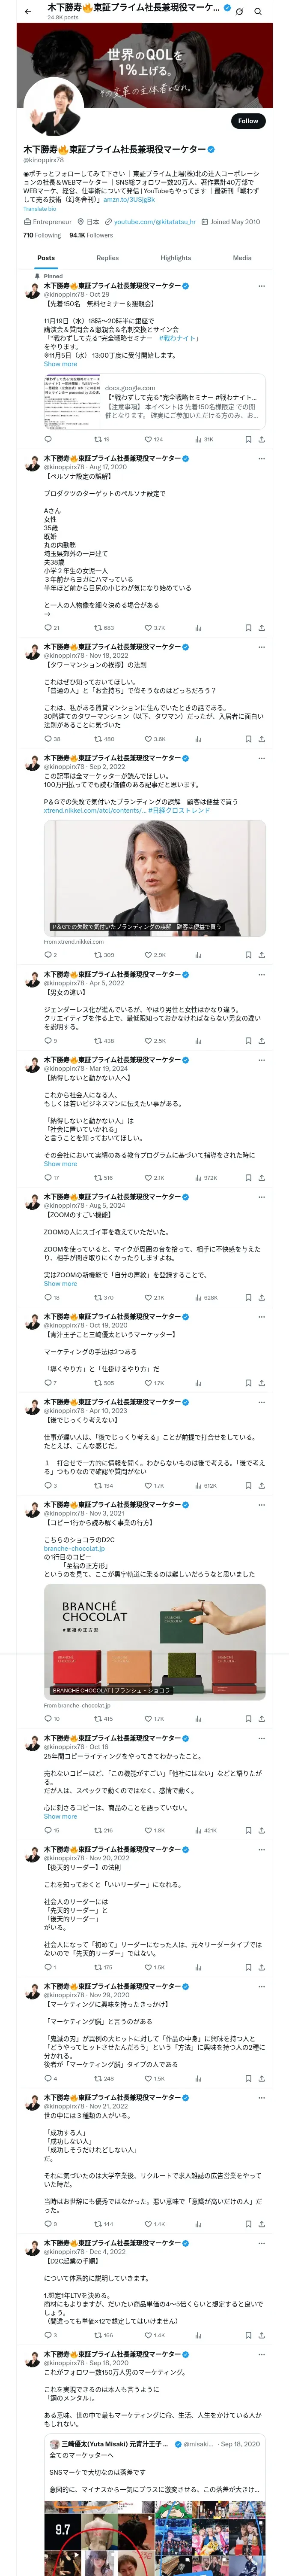Select the Media tab
The height and width of the screenshot is (2576, 289).
242,258
